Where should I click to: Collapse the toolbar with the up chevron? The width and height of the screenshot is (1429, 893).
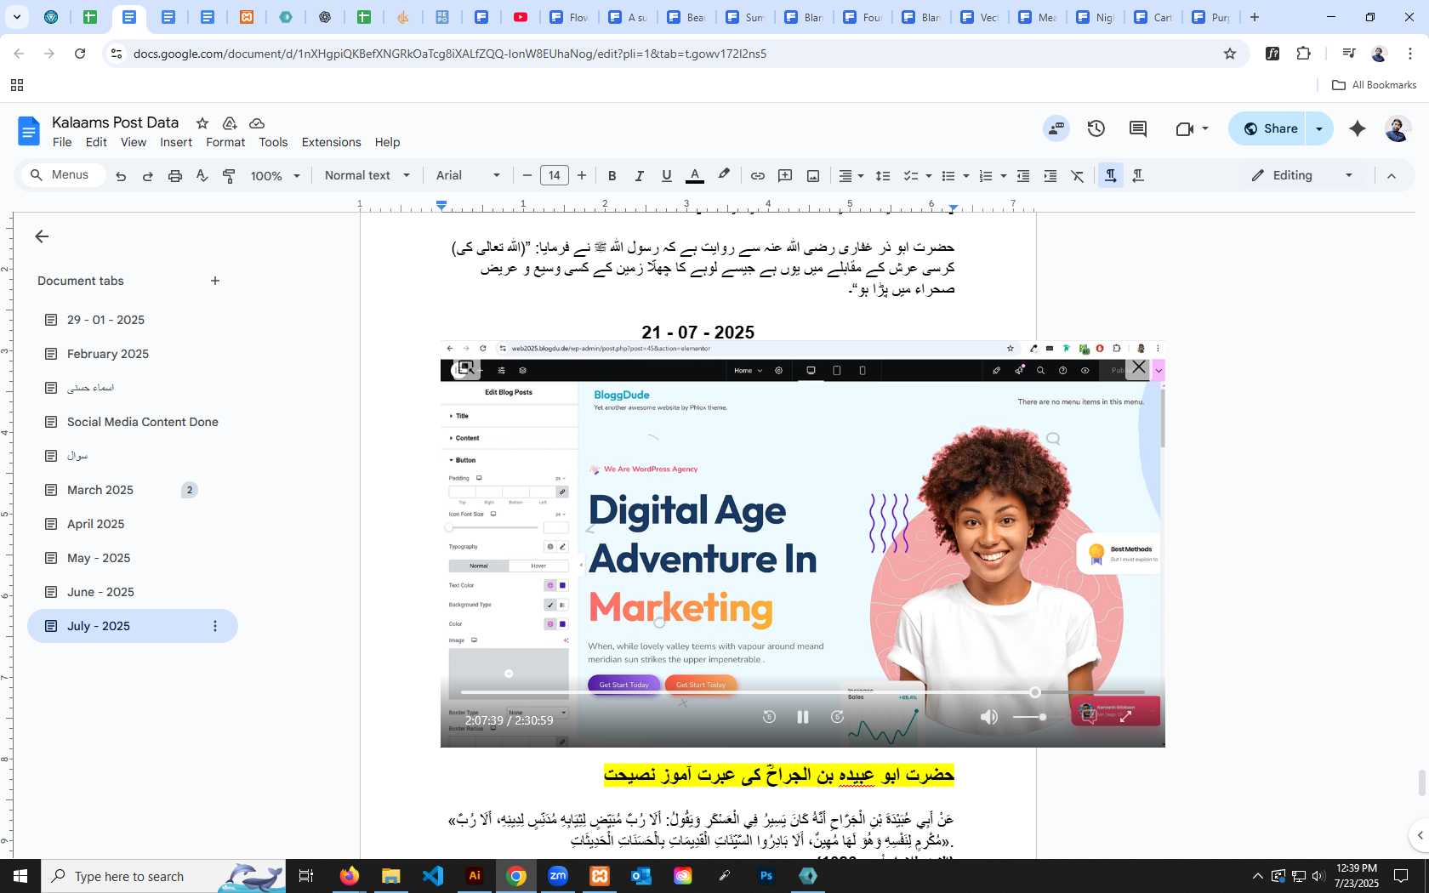(x=1392, y=176)
